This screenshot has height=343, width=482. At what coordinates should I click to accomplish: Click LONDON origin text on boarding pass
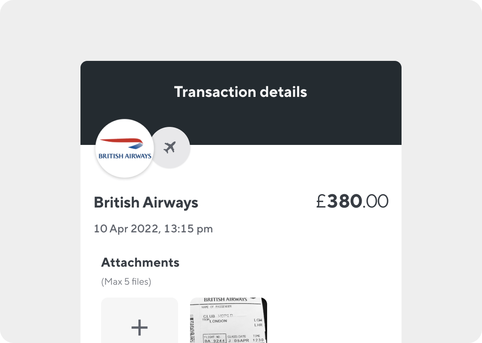[218, 321]
